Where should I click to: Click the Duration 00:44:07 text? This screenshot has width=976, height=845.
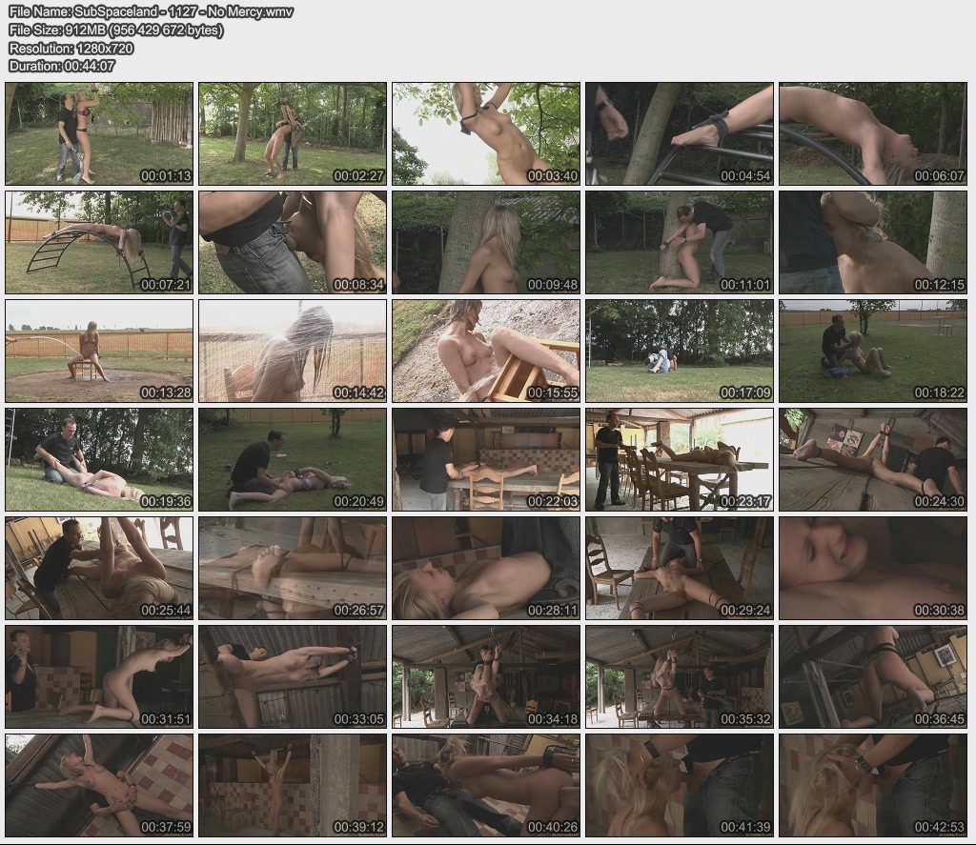click(61, 66)
